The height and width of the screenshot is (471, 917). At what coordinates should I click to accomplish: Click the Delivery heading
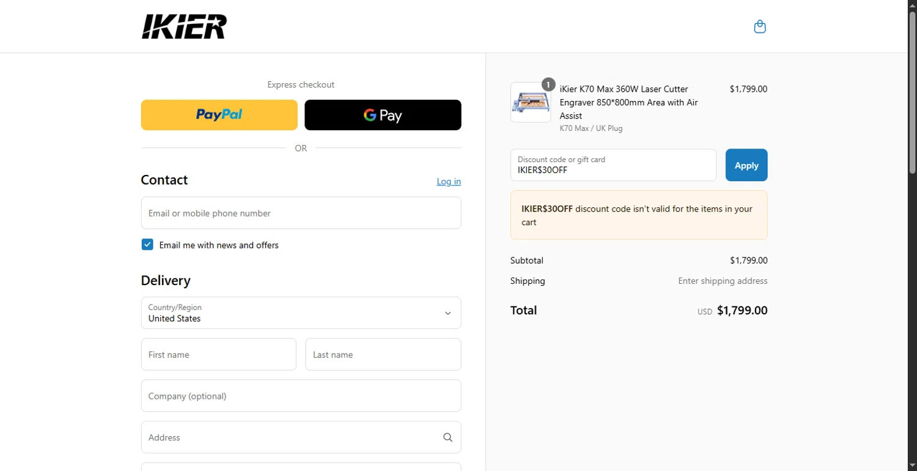tap(166, 281)
